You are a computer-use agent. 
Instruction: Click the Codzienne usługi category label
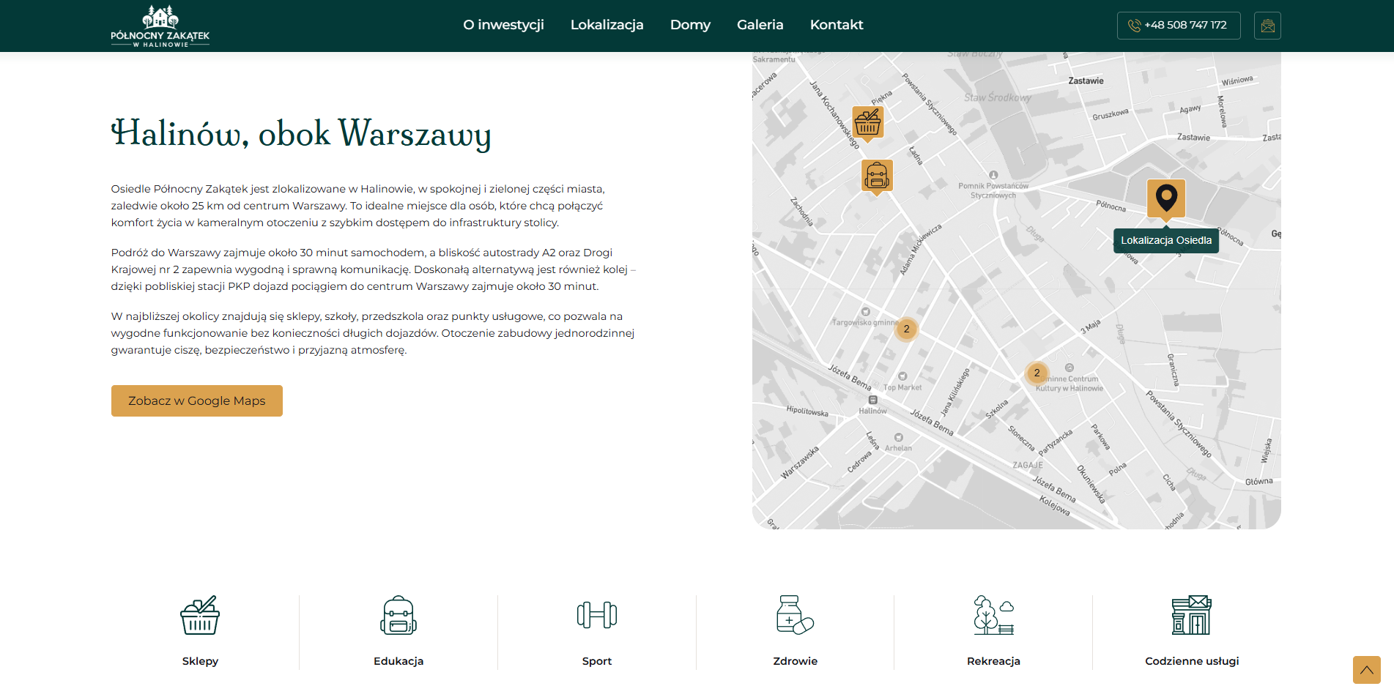pyautogui.click(x=1192, y=661)
